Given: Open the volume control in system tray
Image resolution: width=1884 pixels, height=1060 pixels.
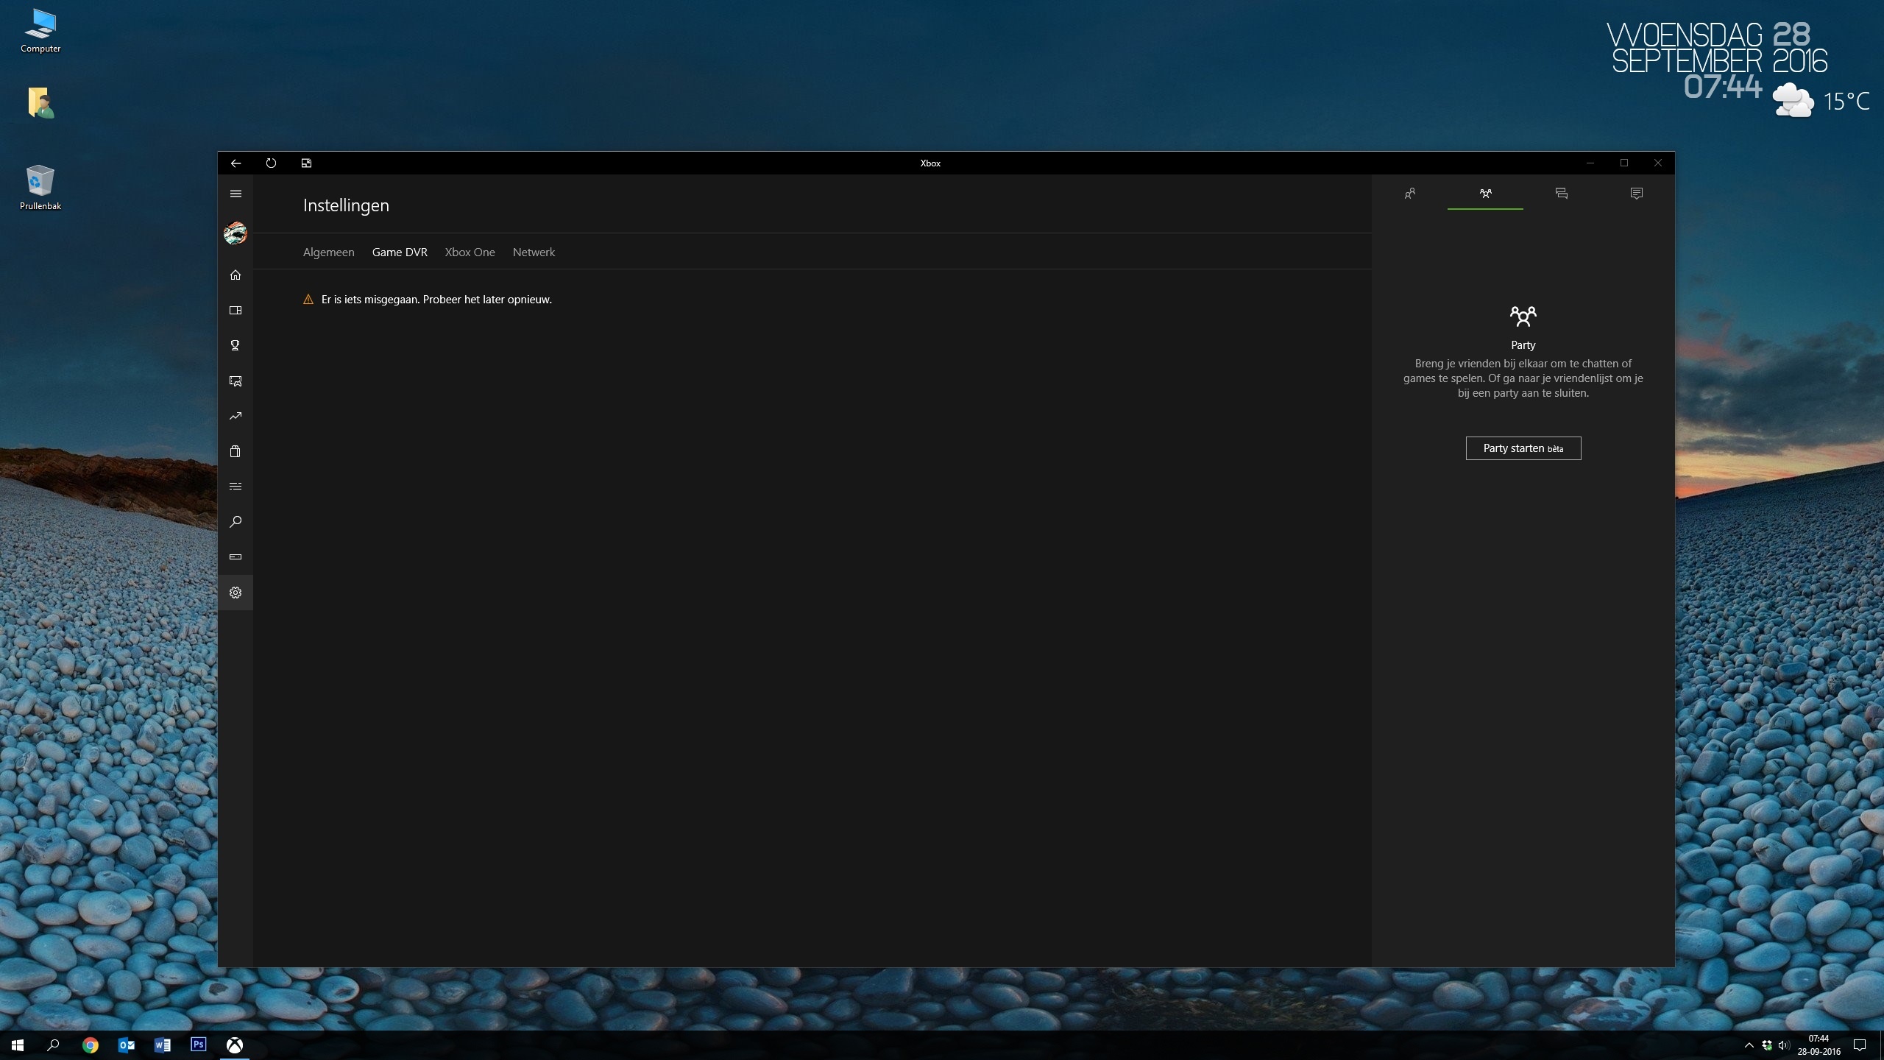Looking at the screenshot, I should 1782,1045.
